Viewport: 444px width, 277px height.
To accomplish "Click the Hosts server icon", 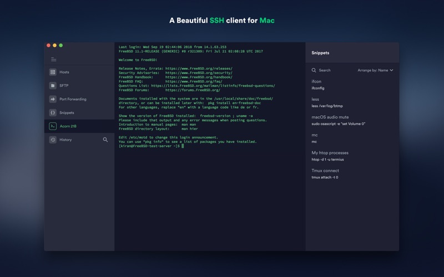I will click(53, 72).
